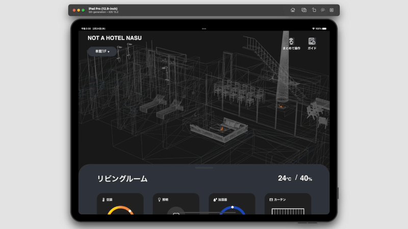Click the bottom panel grab handle
This screenshot has height=229, width=408.
(x=204, y=168)
